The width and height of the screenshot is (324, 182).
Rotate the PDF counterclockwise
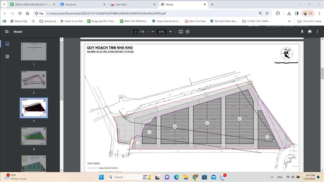[x=188, y=32]
